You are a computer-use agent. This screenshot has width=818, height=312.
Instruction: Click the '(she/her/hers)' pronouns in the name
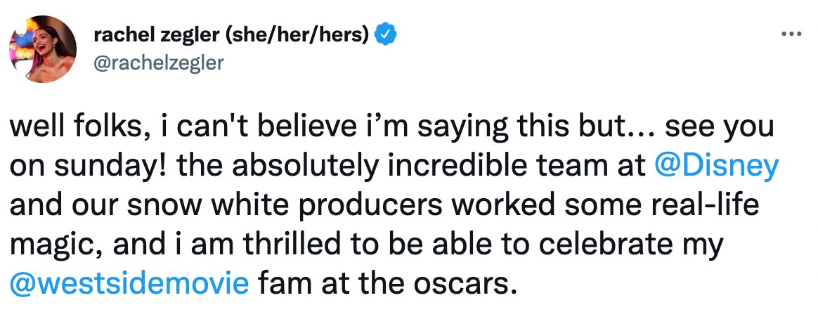(x=300, y=35)
